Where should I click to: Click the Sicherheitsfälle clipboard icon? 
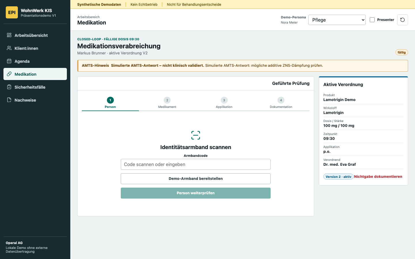tap(9, 87)
